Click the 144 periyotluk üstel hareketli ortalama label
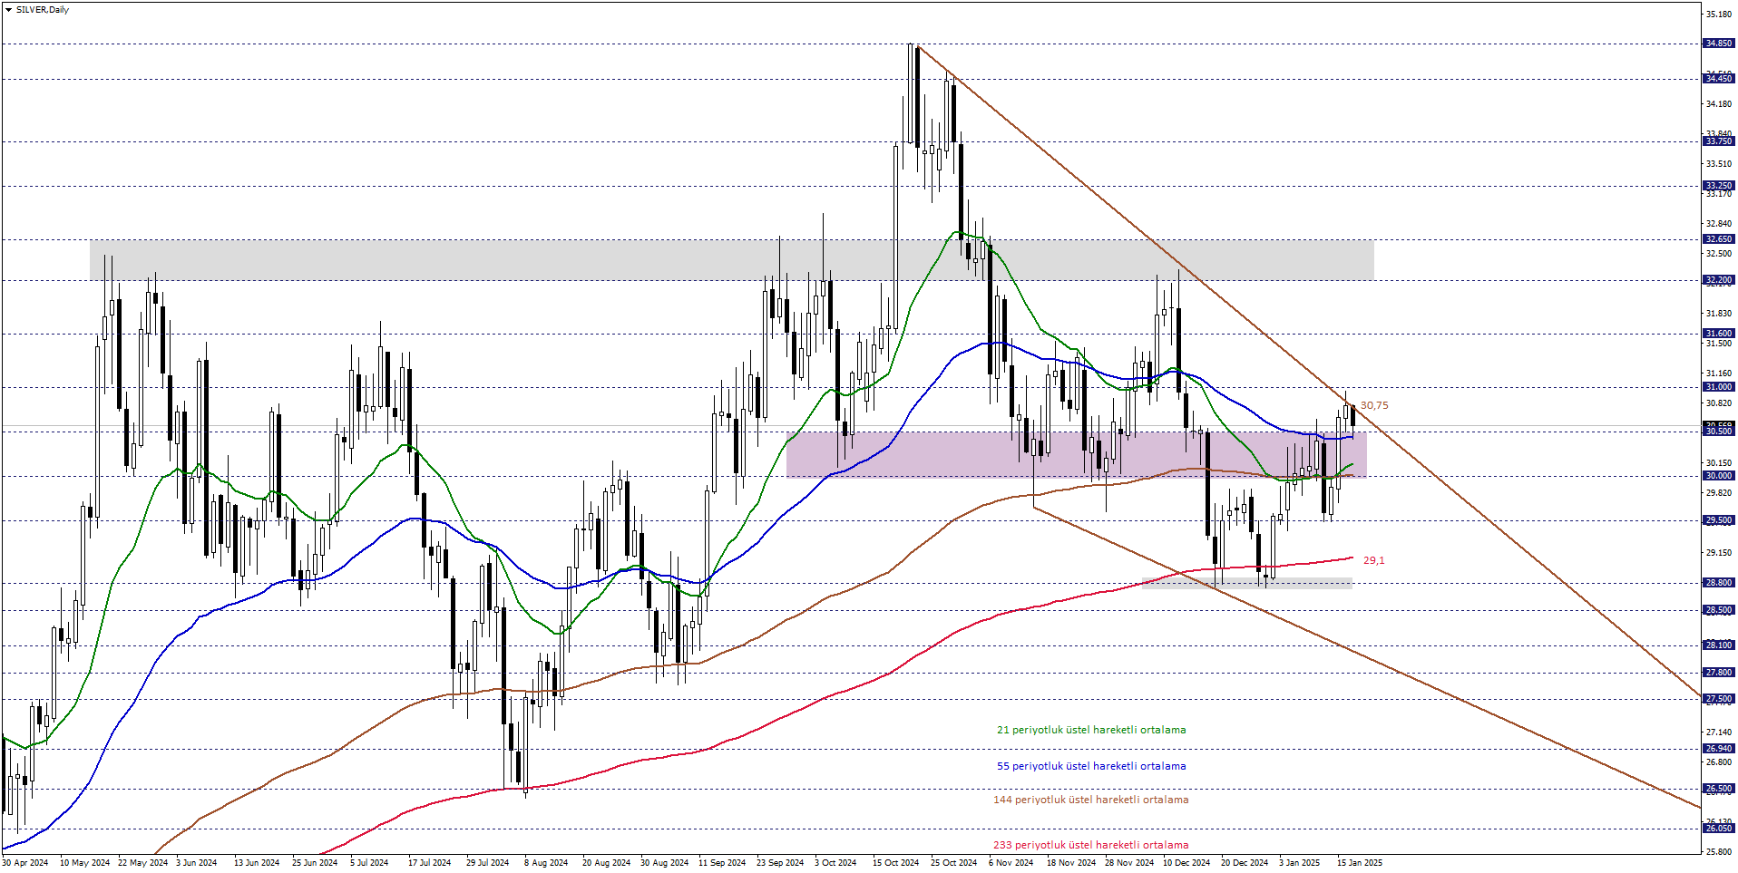 1090,800
